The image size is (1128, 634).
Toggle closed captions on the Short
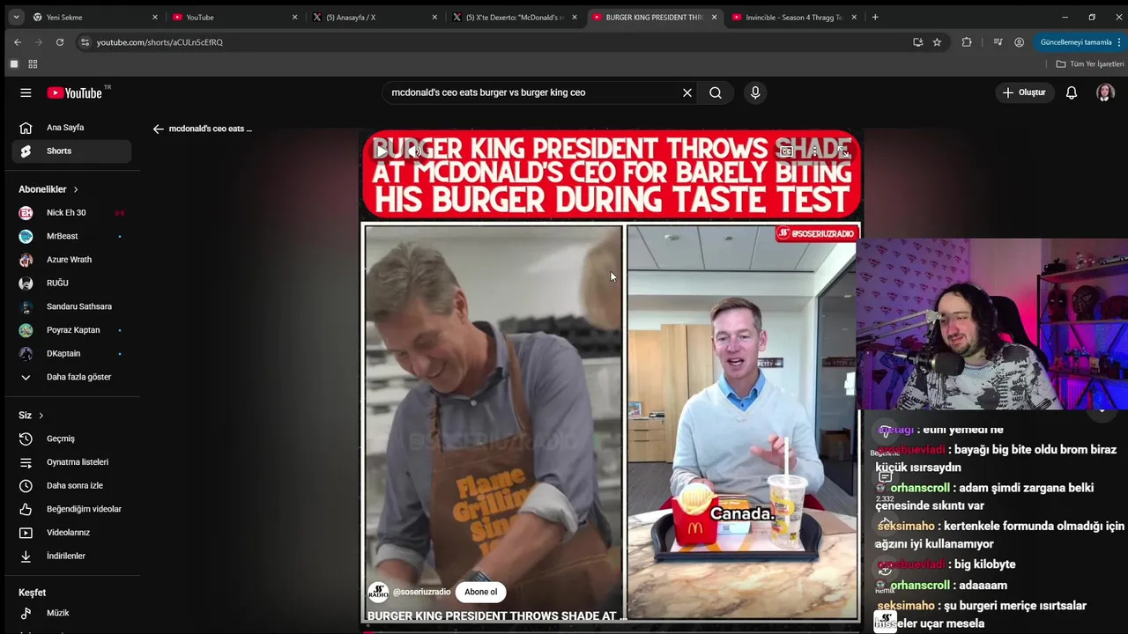point(786,151)
